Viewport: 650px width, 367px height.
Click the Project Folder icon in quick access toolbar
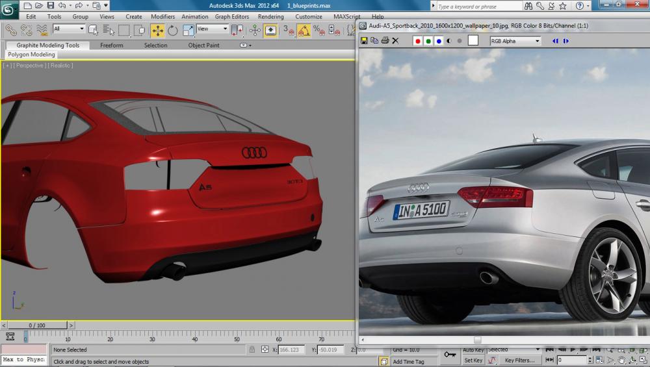click(x=96, y=5)
